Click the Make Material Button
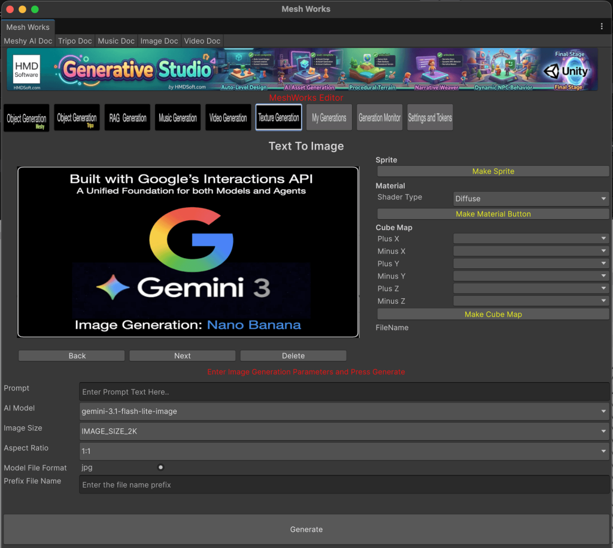 pyautogui.click(x=493, y=214)
